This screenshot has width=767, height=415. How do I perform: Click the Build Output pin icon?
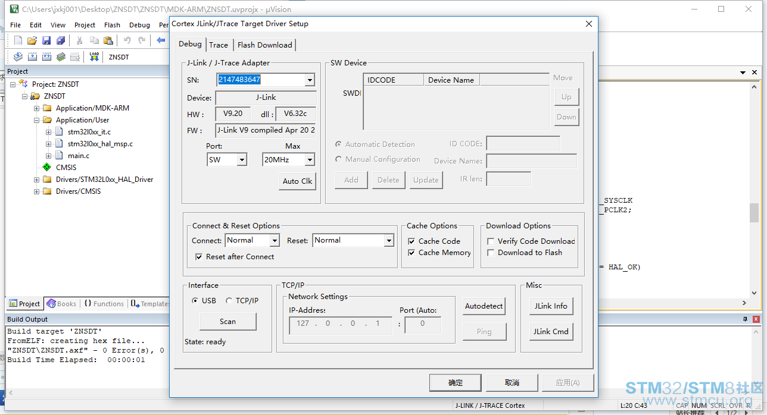coord(745,319)
